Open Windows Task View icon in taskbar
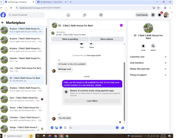181x138 pixels. (x=38, y=136)
